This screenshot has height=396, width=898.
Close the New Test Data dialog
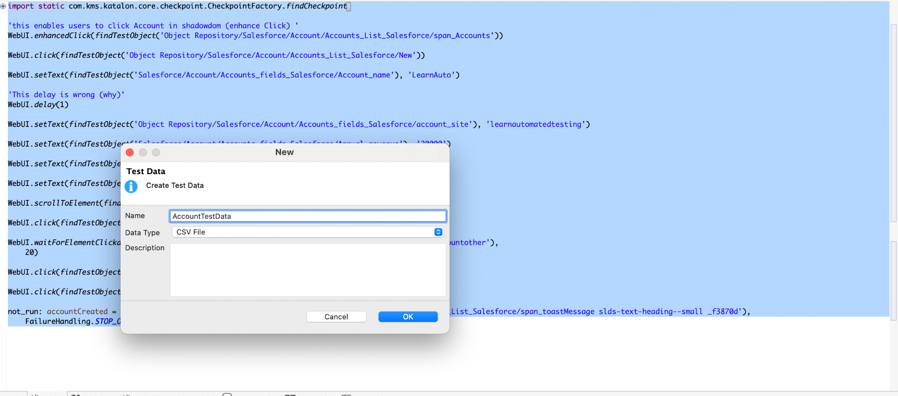(130, 152)
